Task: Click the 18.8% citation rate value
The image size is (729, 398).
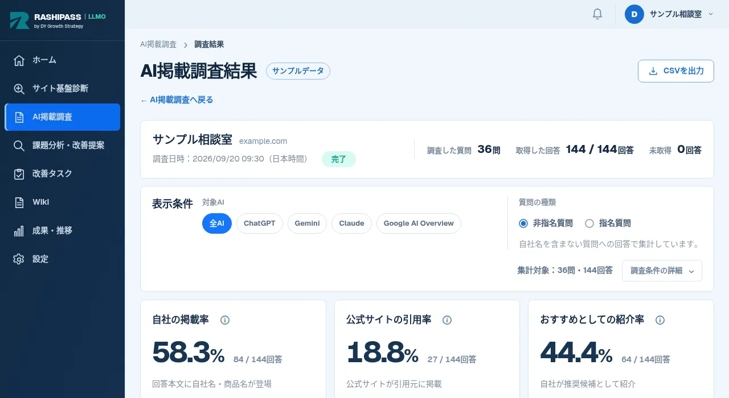Action: 383,353
